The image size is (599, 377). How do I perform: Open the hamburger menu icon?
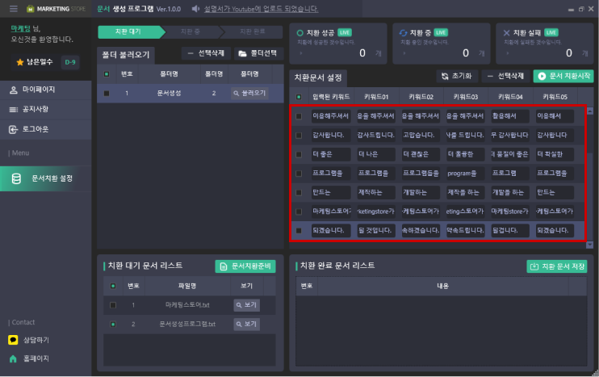[x=14, y=8]
